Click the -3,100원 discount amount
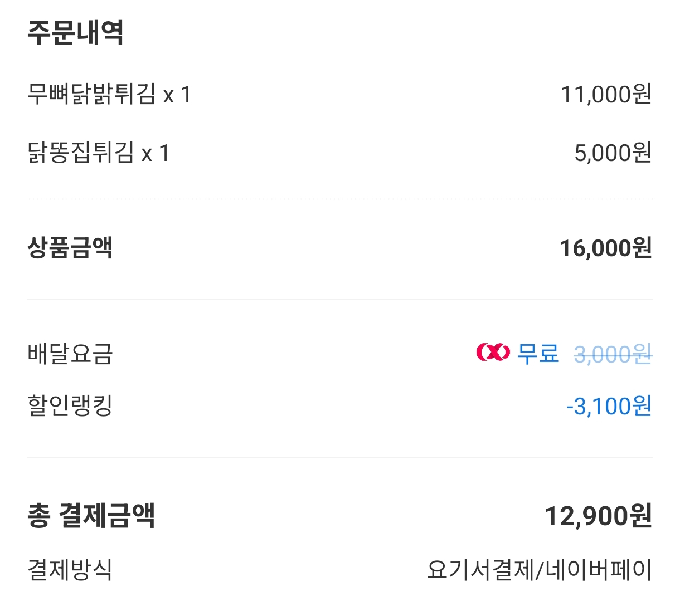This screenshot has width=680, height=616. pos(609,406)
